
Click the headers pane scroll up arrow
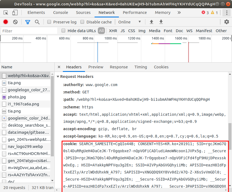pos(230,74)
